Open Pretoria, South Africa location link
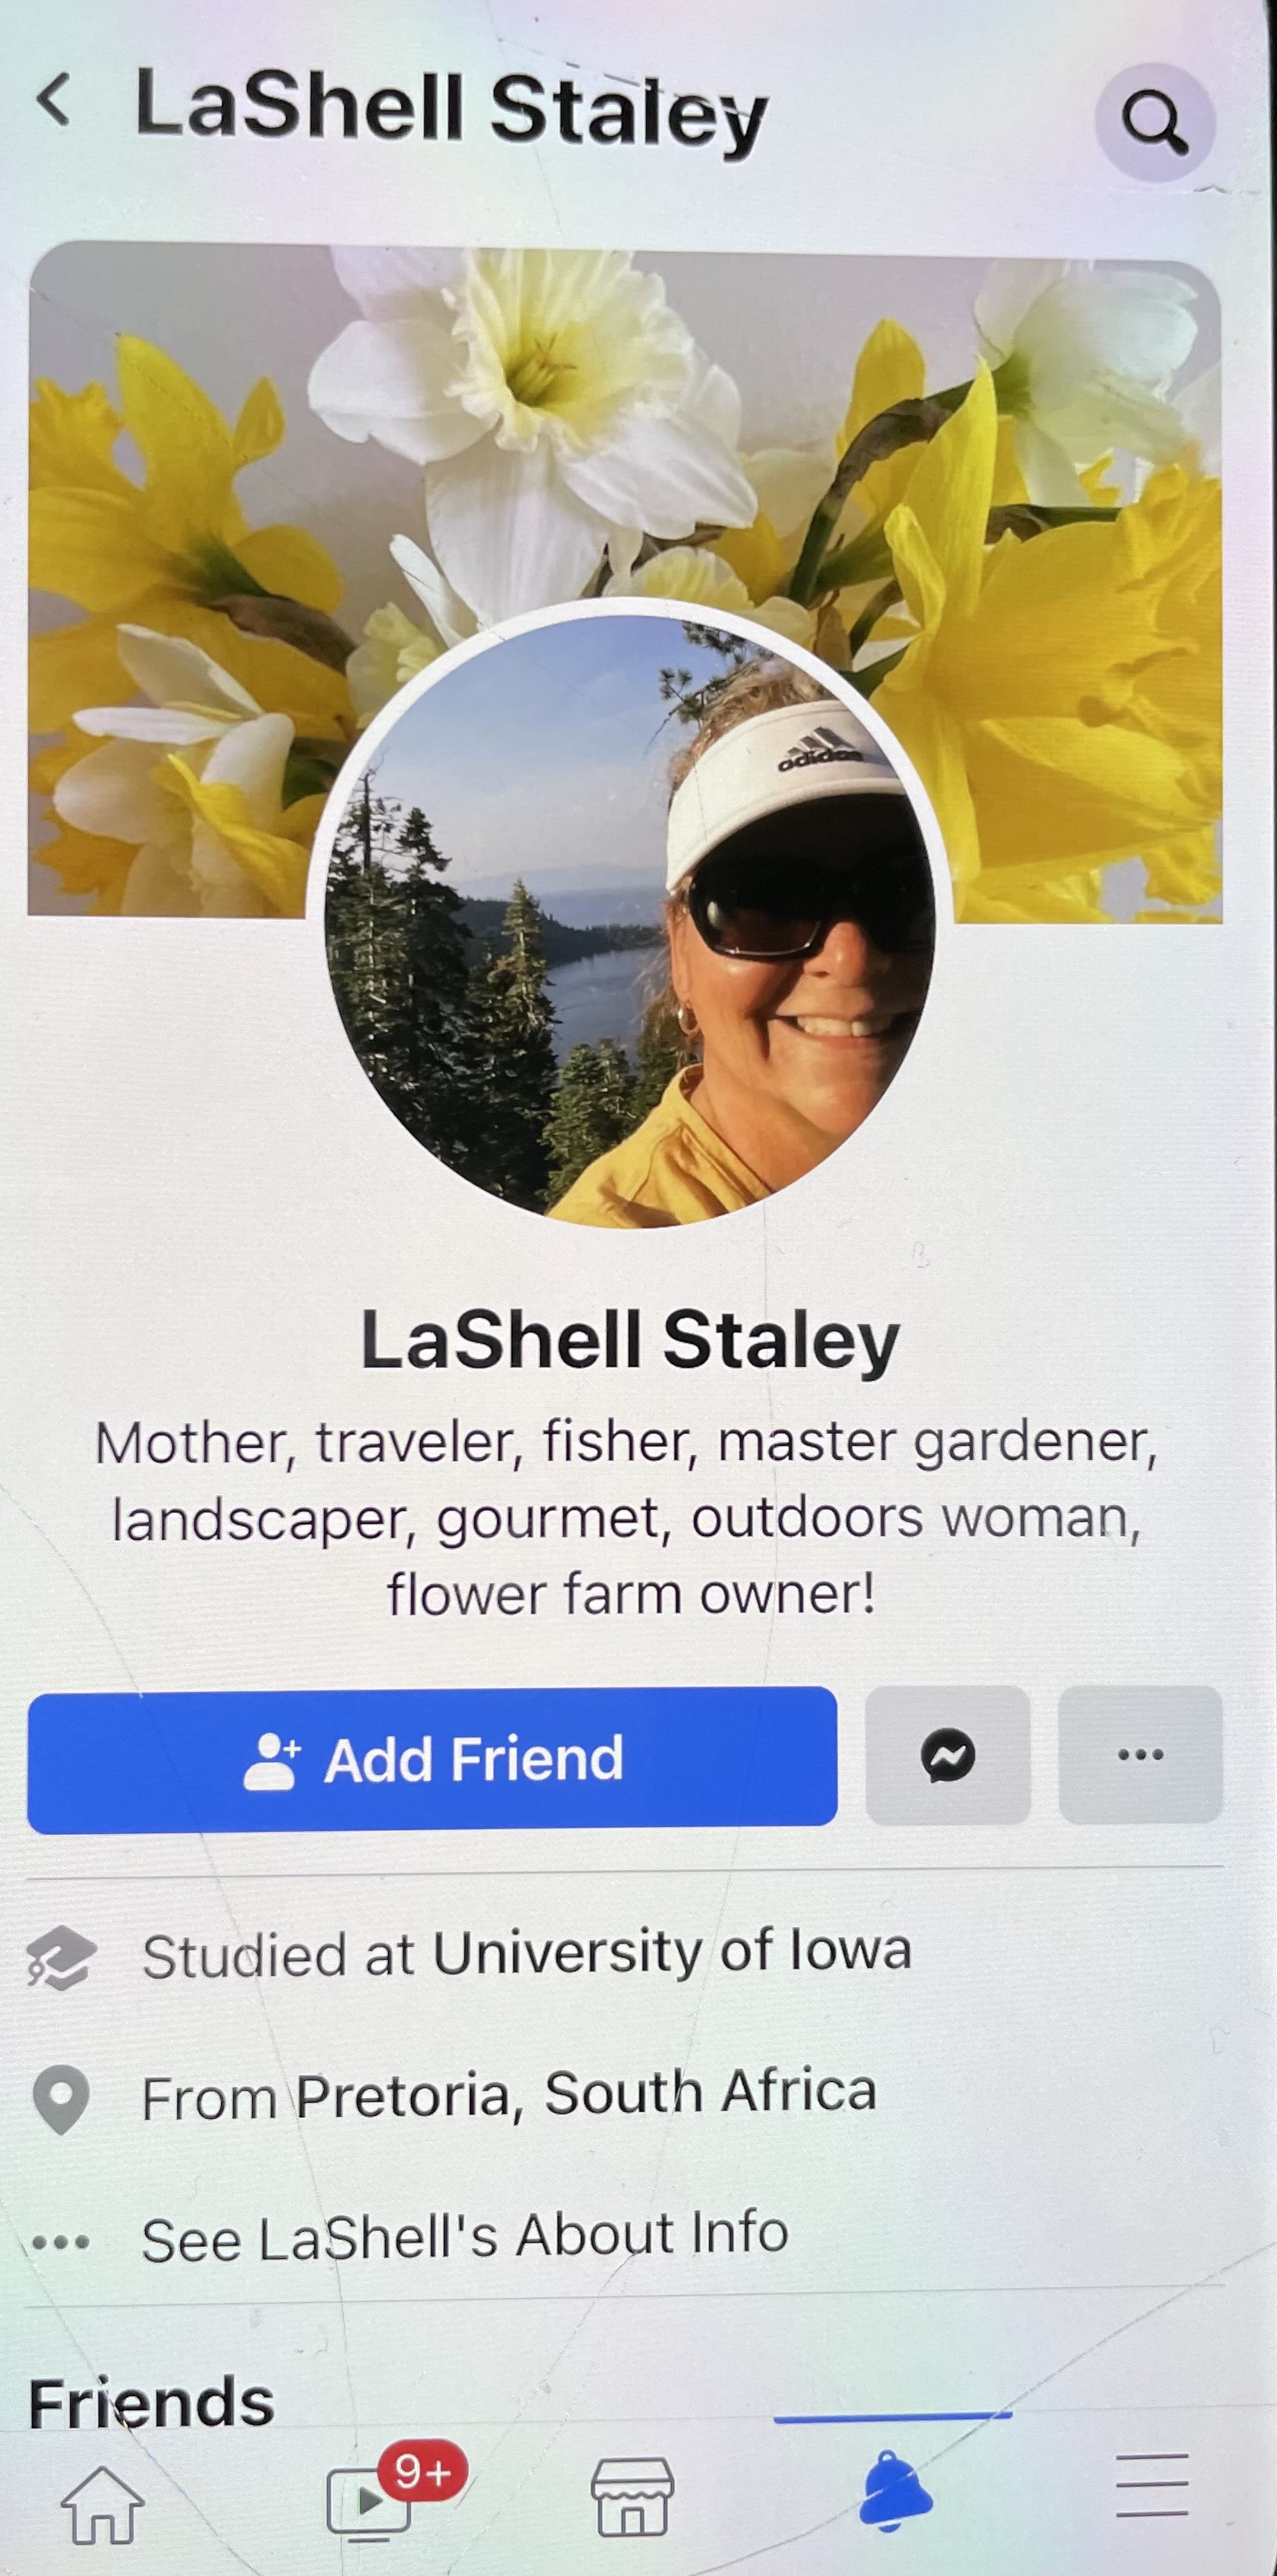Screen dimensions: 1277x2576 586,2094
